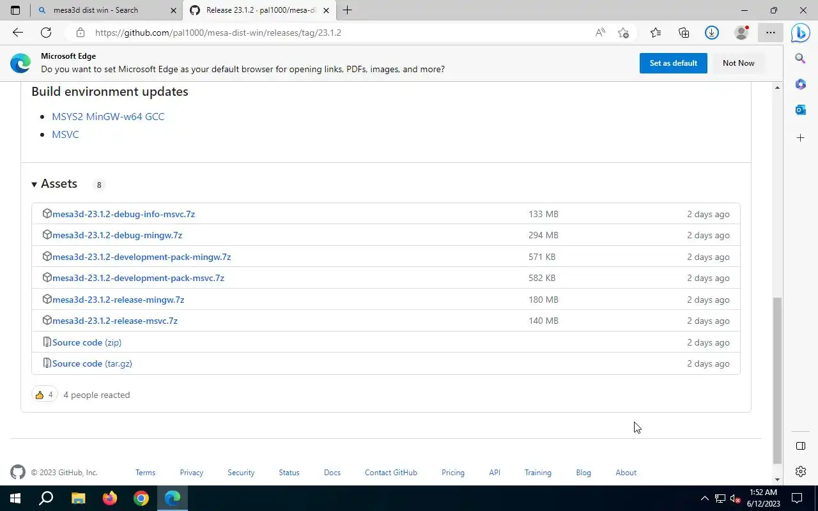Click Set as default button

(x=674, y=63)
